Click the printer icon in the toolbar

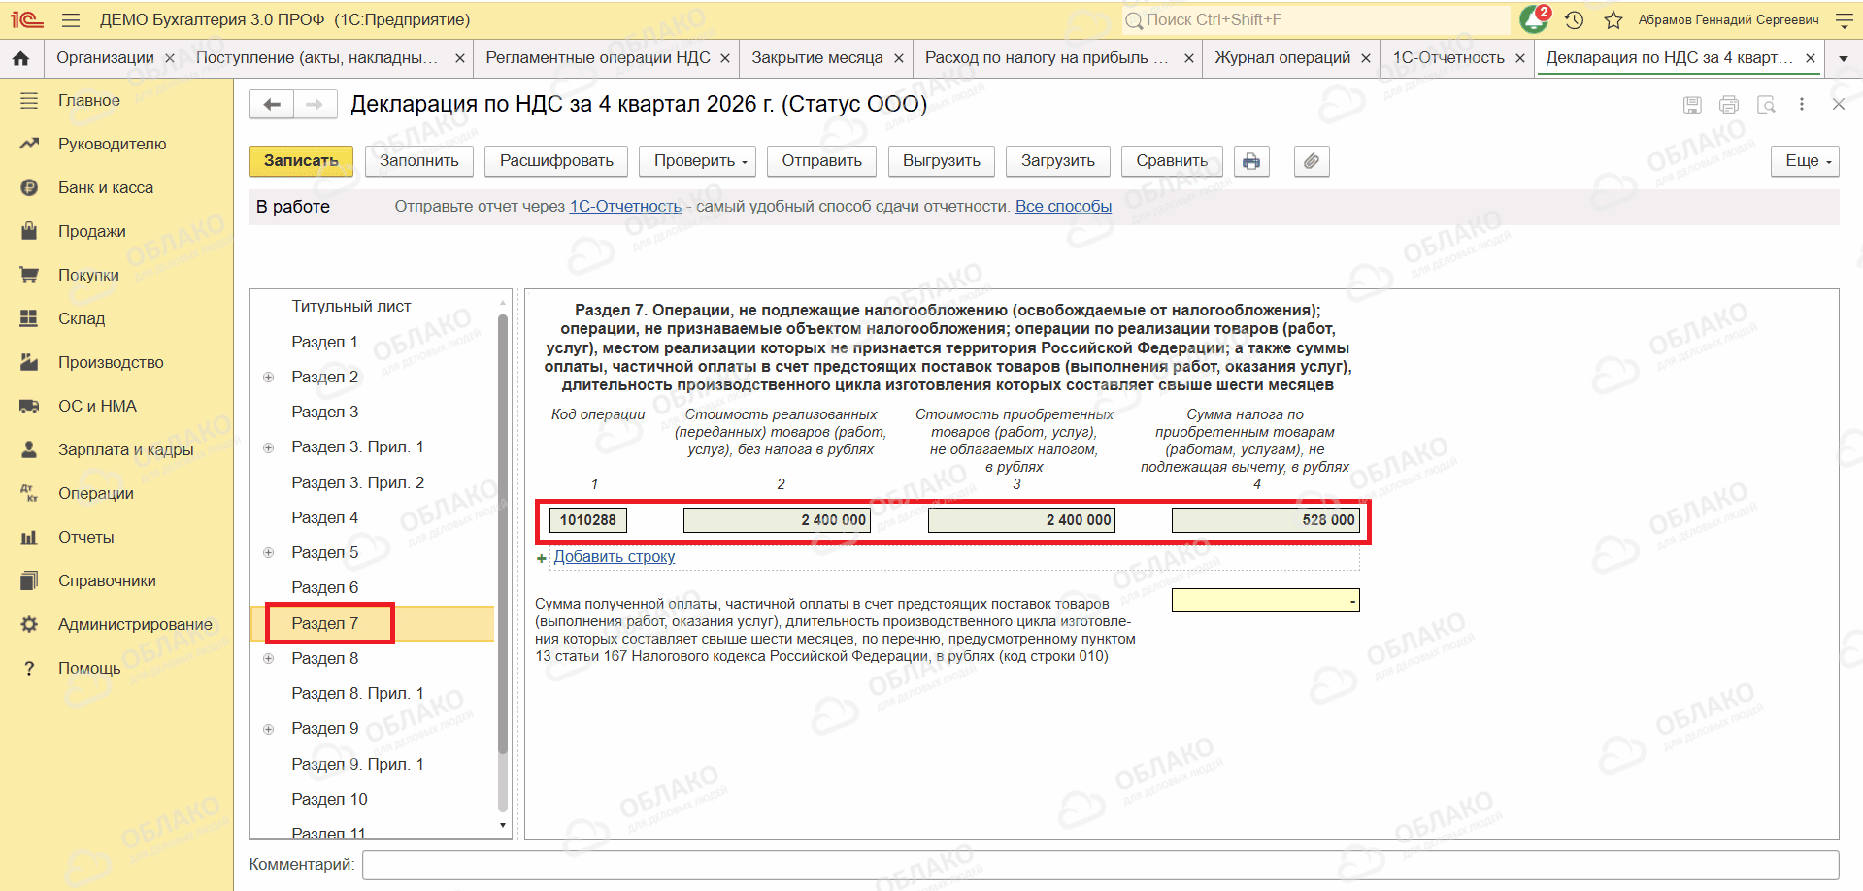point(1251,161)
